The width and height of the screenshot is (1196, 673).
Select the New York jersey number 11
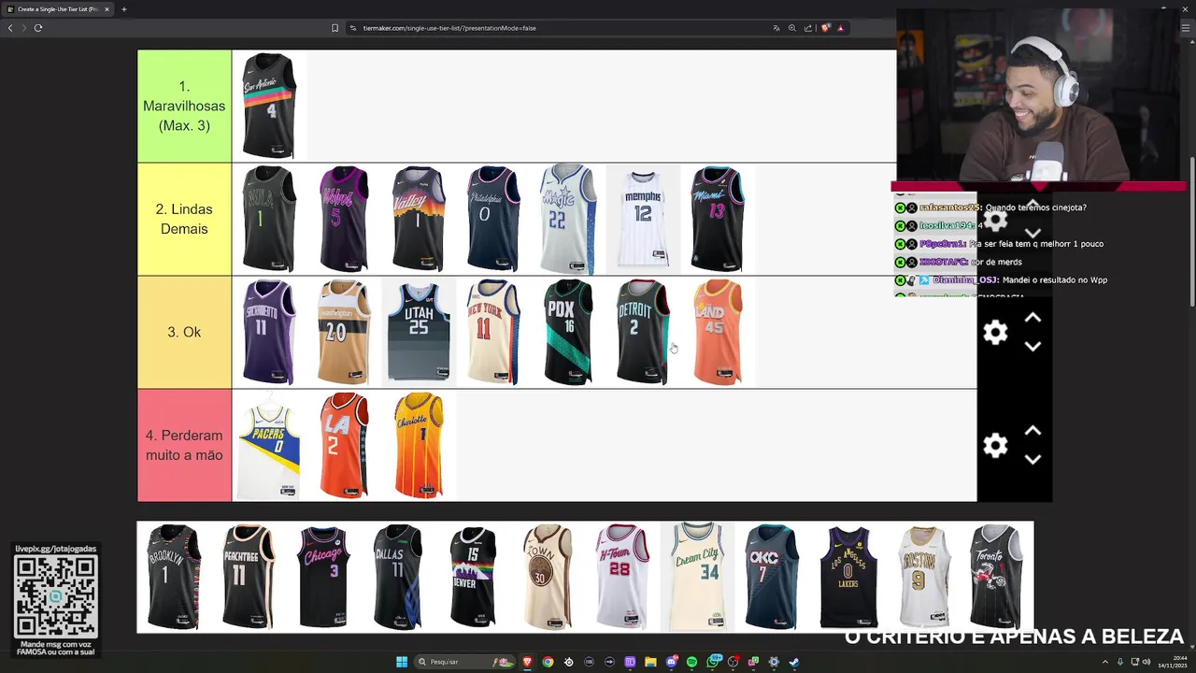[x=493, y=332]
